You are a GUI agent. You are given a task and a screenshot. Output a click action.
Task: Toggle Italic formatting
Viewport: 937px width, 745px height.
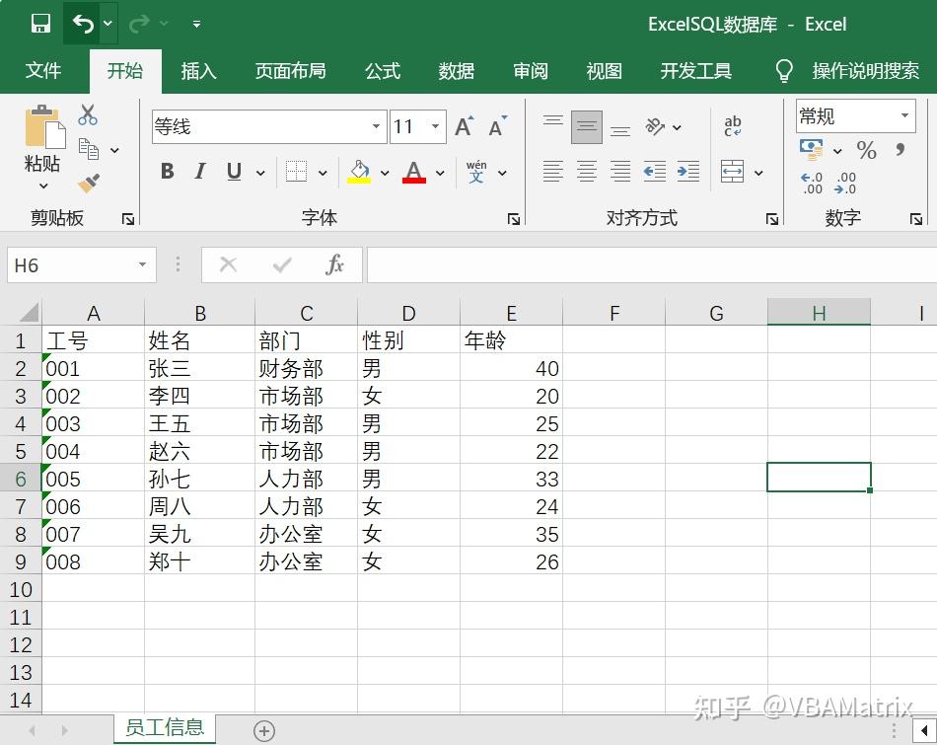pos(200,172)
